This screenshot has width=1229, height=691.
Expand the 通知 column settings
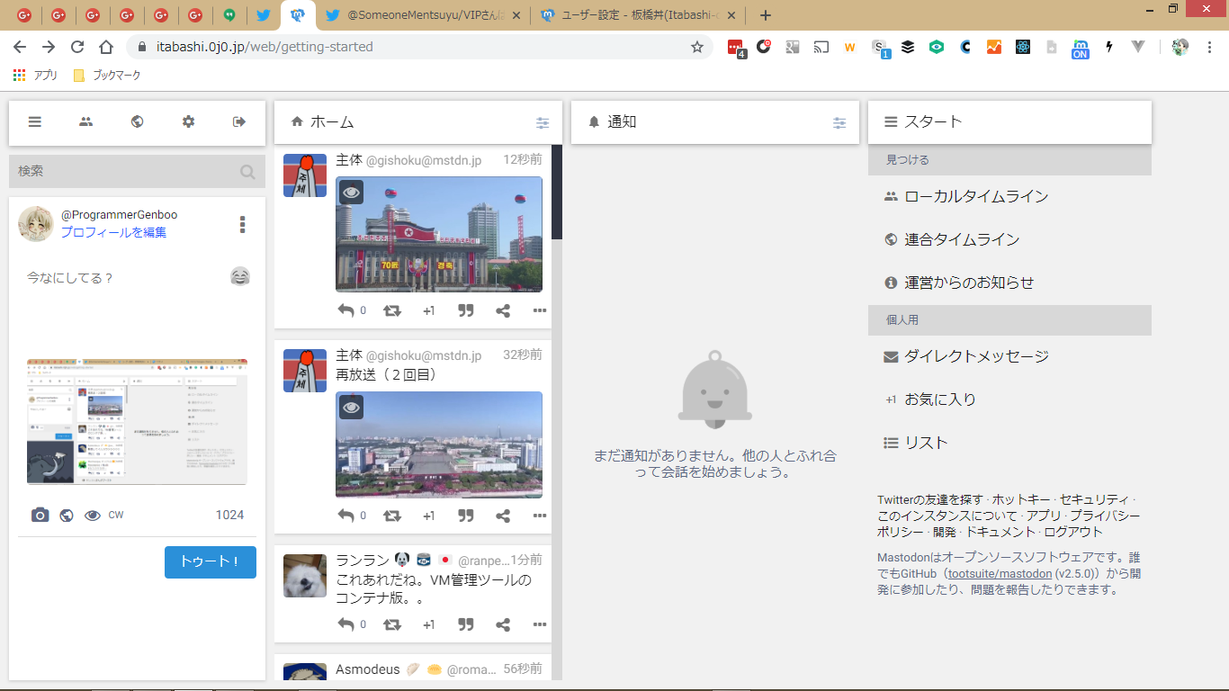(839, 123)
